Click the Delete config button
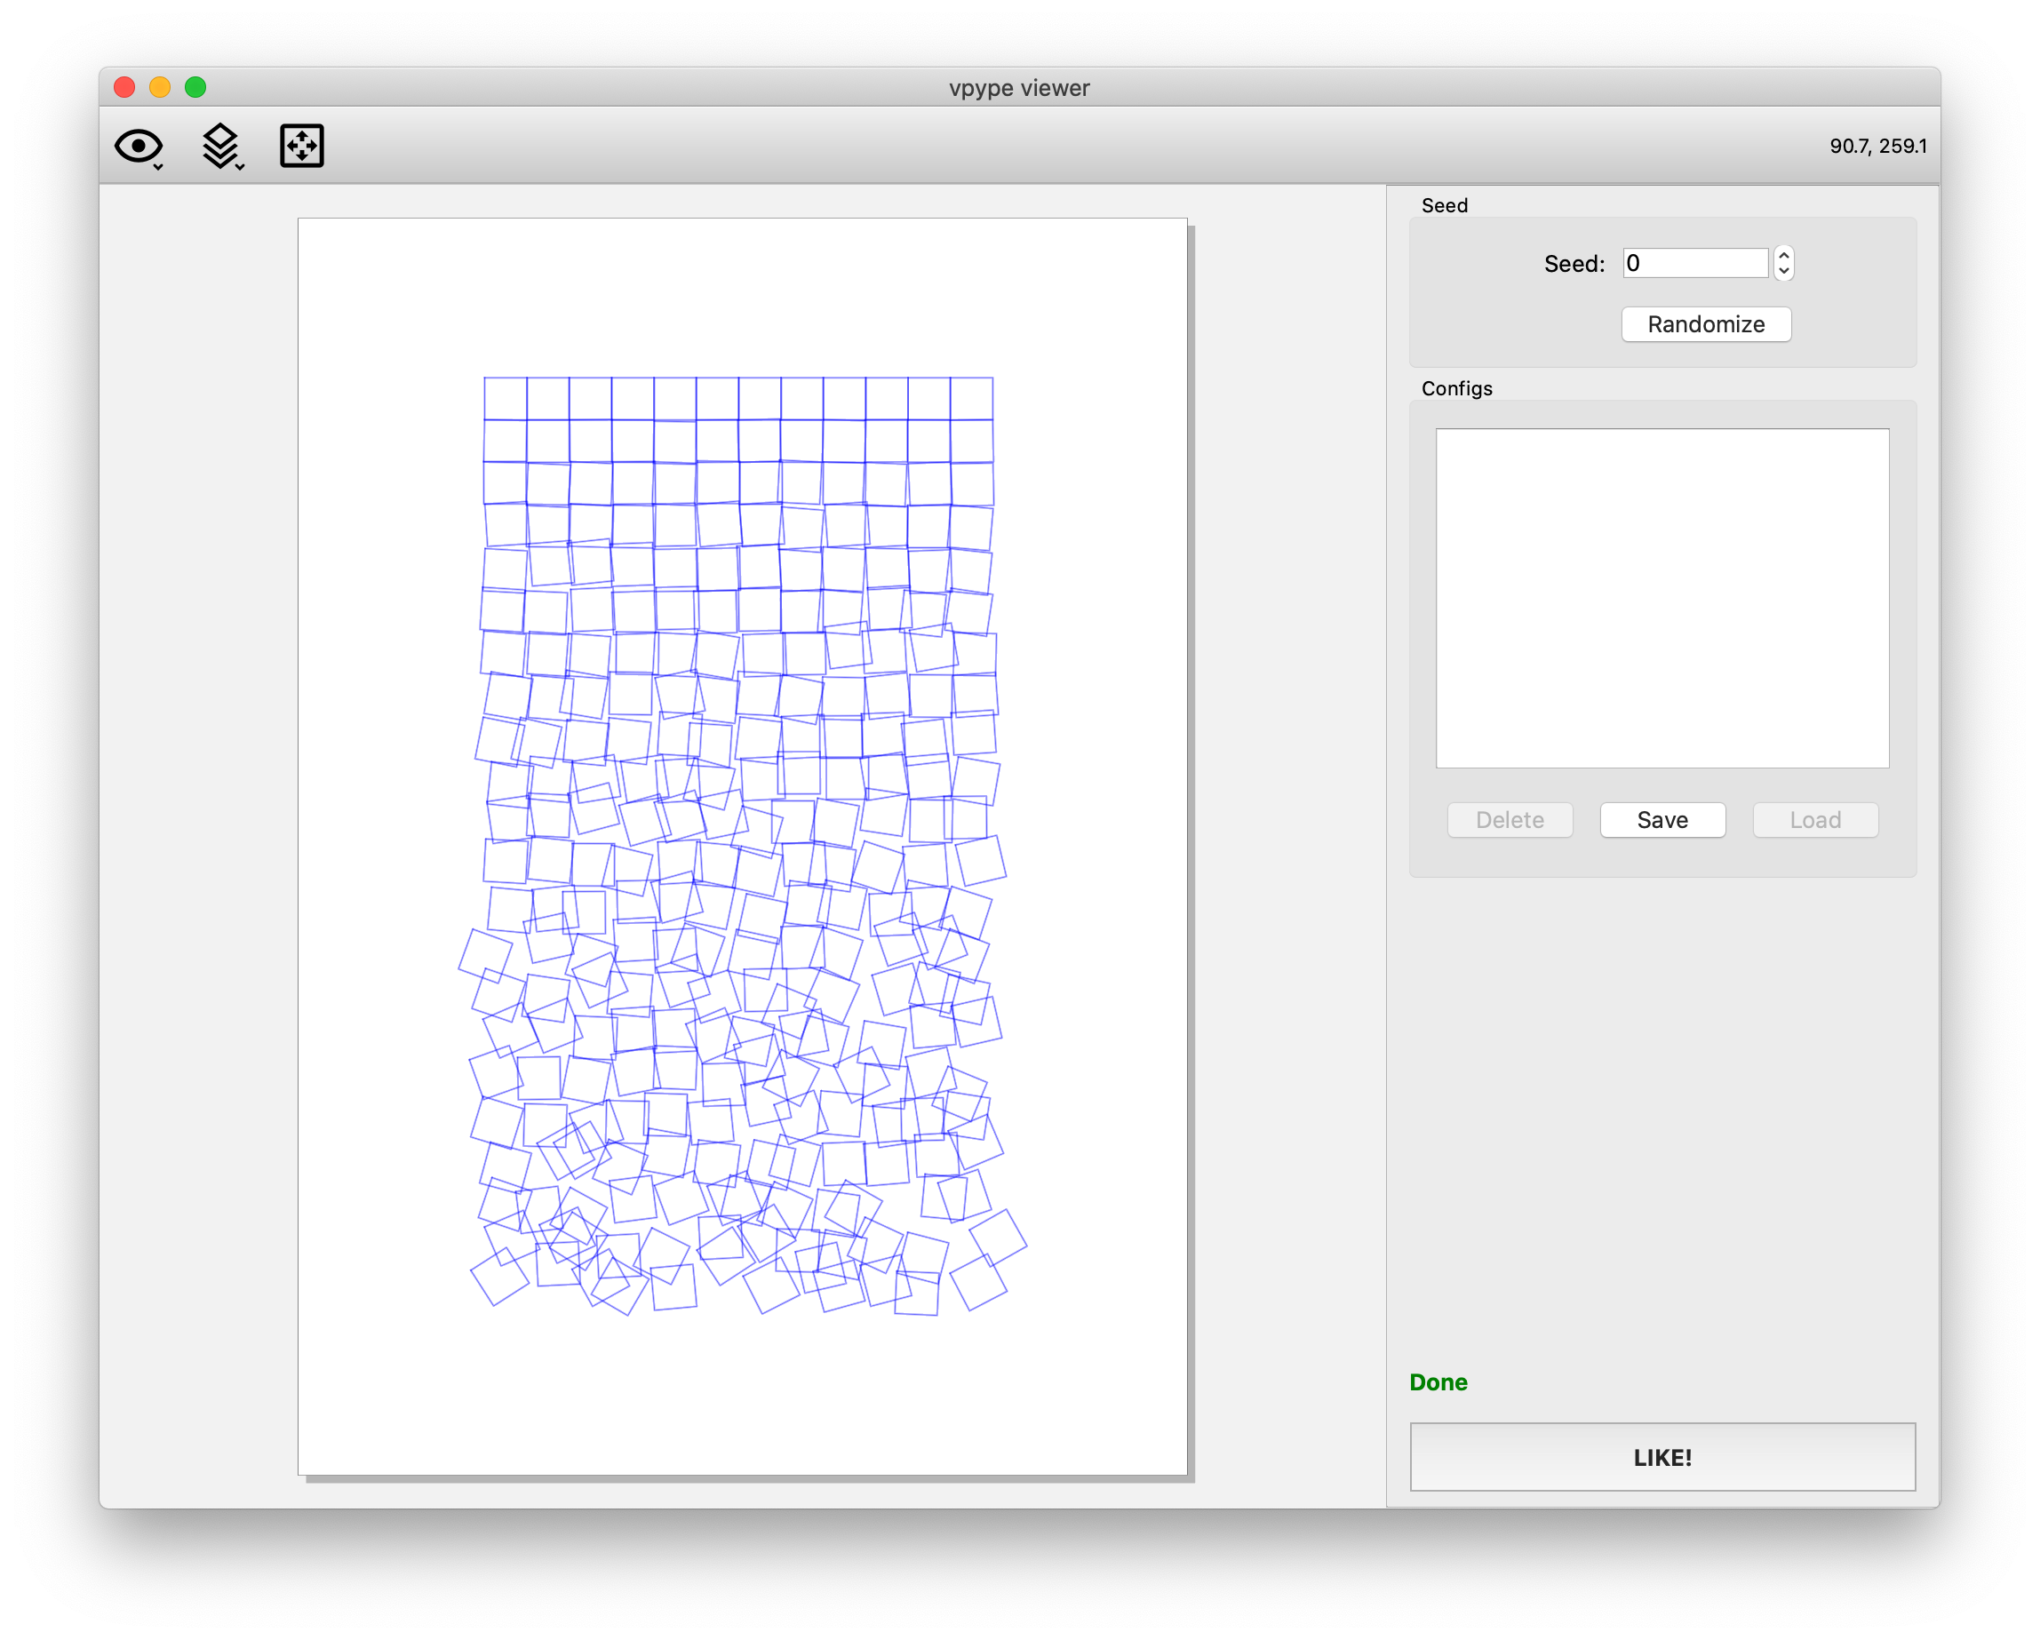This screenshot has height=1640, width=2040. point(1510,819)
